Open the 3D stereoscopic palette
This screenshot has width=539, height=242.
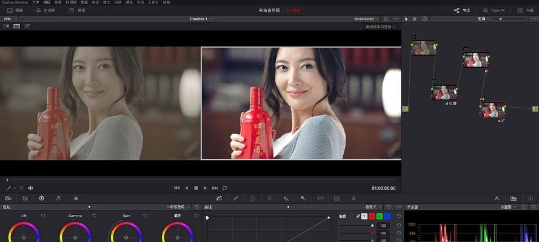click(x=337, y=198)
